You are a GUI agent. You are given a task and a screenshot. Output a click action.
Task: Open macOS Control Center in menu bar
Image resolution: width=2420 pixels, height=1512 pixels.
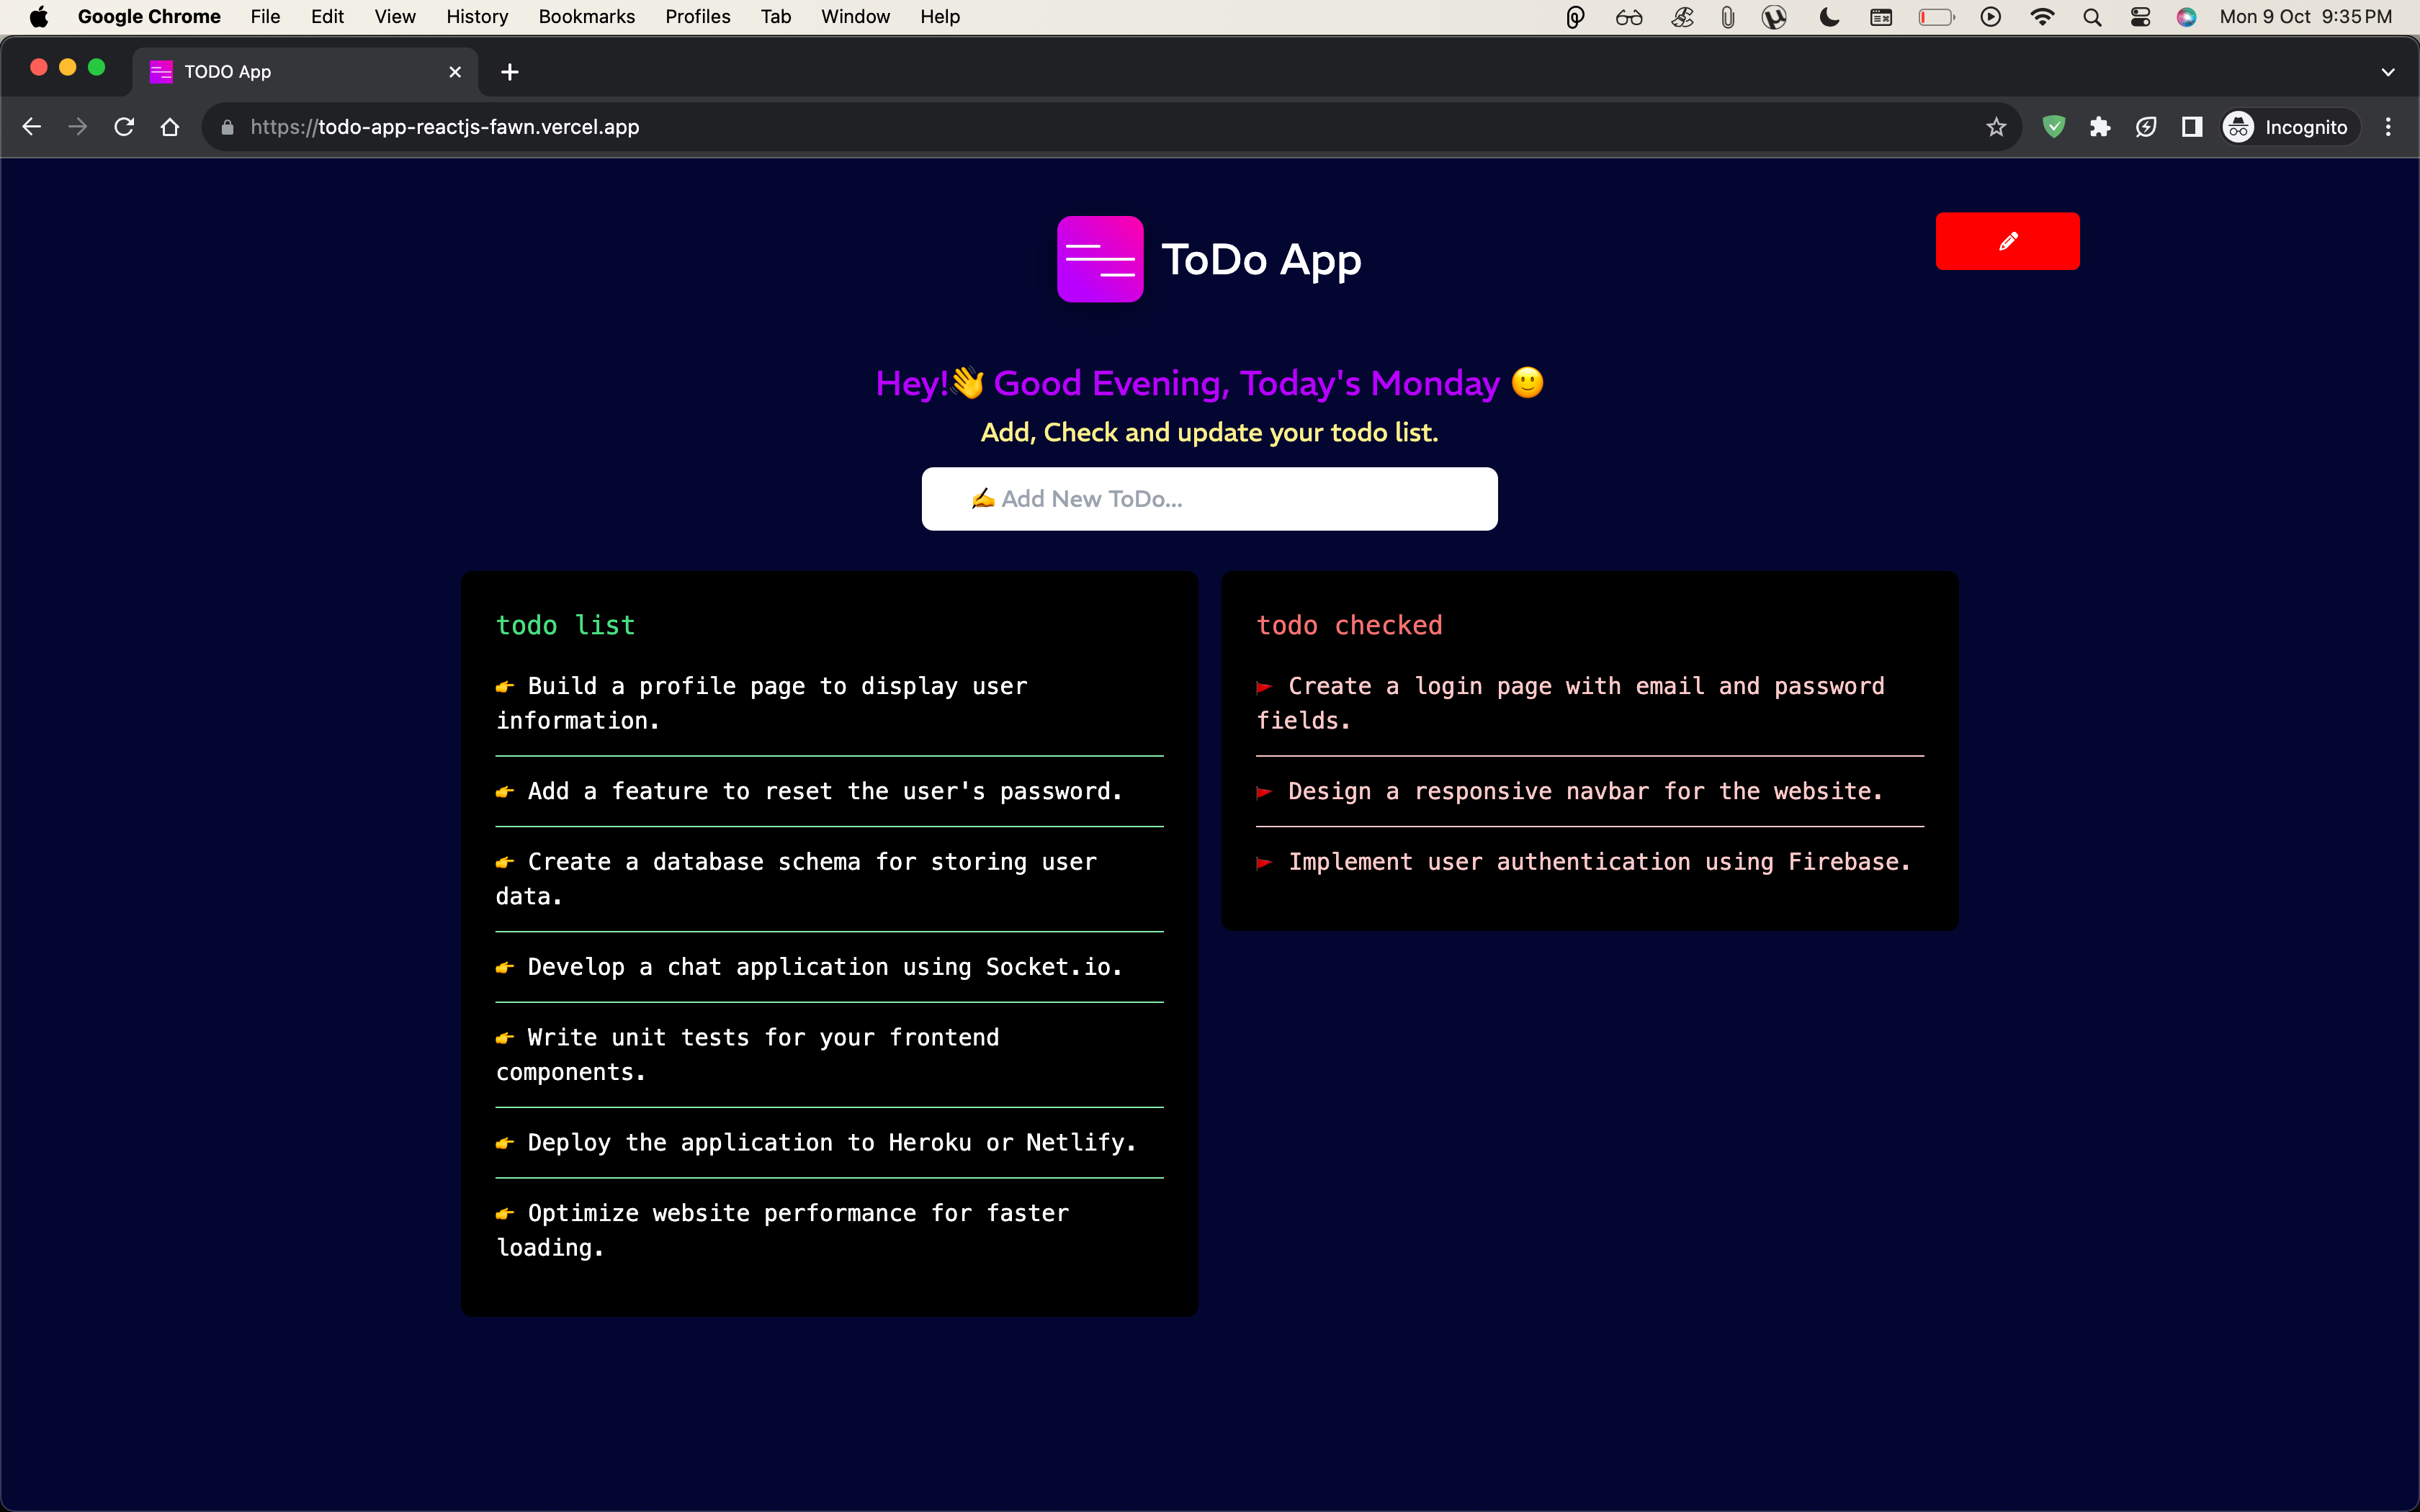point(2140,17)
